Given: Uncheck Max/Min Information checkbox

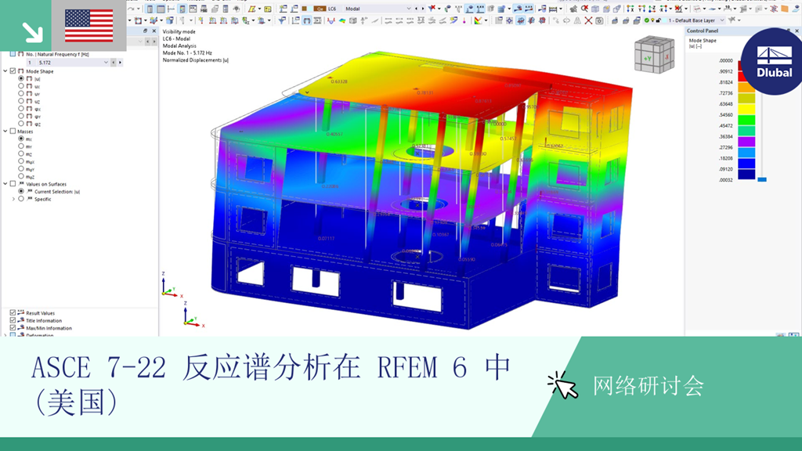Looking at the screenshot, I should click(13, 328).
